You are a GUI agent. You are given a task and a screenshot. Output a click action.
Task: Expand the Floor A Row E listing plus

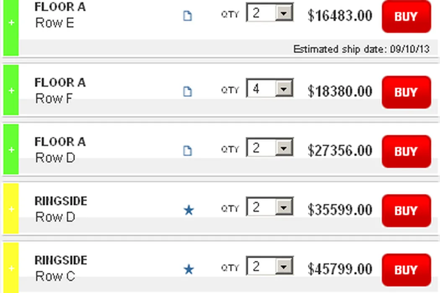[11, 23]
